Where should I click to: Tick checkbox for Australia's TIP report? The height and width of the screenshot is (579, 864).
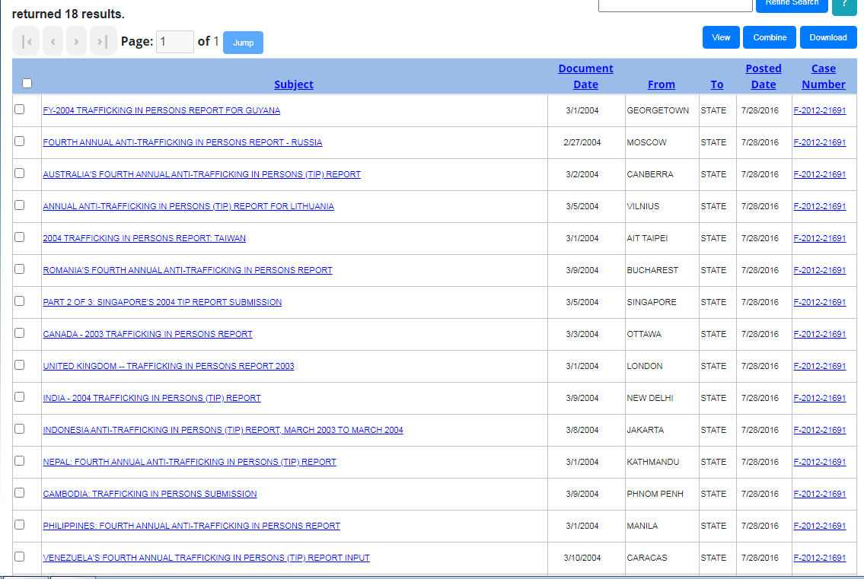20,173
